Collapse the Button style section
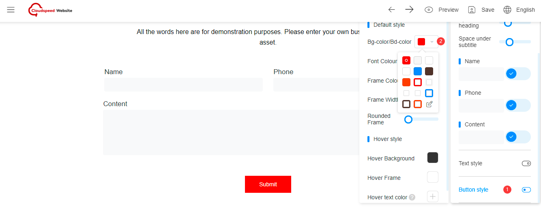541x209 pixels. click(x=526, y=190)
